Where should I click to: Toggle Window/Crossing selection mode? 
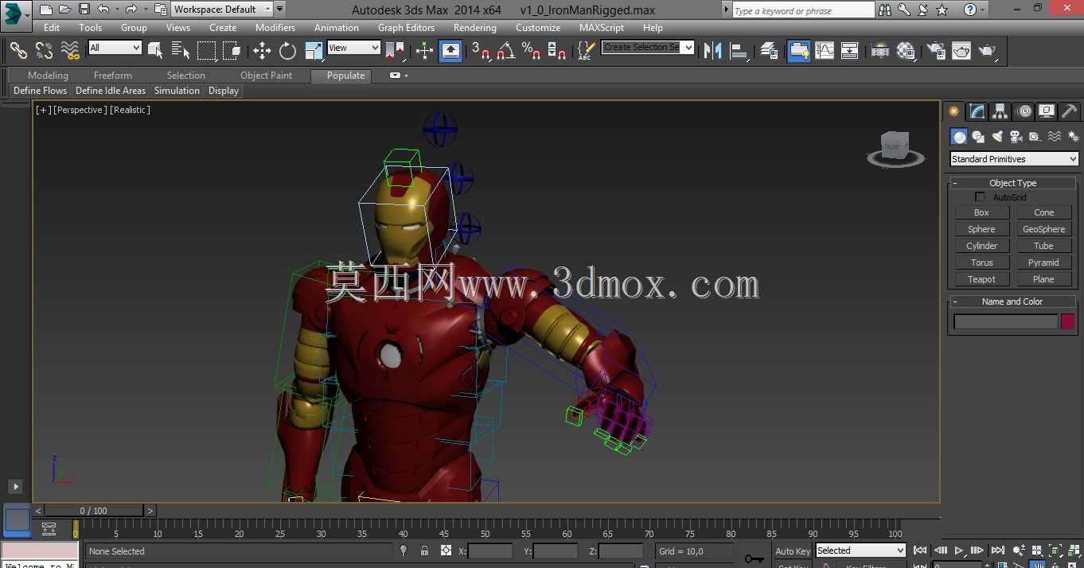(232, 51)
